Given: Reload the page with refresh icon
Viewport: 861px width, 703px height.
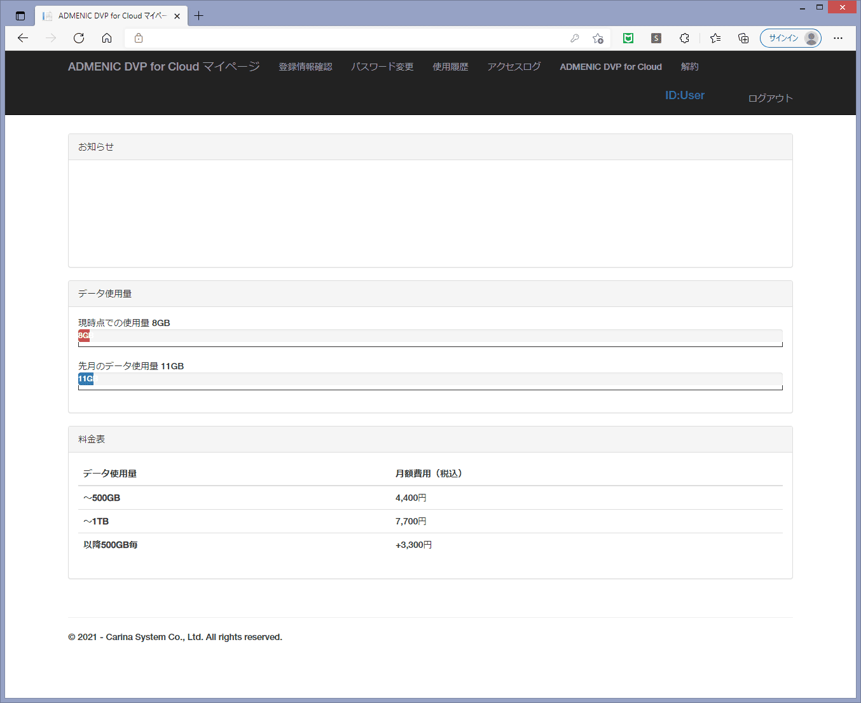Looking at the screenshot, I should (x=79, y=38).
